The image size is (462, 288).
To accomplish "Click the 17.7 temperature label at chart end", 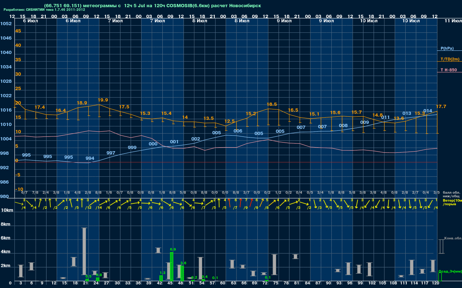I will (x=441, y=106).
